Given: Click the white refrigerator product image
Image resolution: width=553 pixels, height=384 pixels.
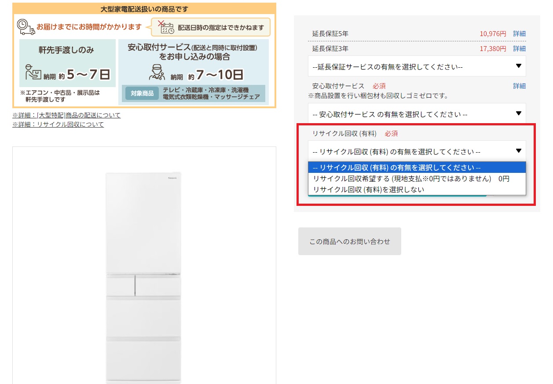Looking at the screenshot, I should [x=143, y=277].
